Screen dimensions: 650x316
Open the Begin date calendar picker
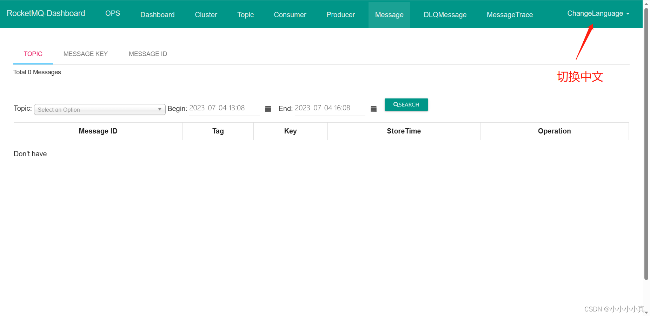click(268, 109)
